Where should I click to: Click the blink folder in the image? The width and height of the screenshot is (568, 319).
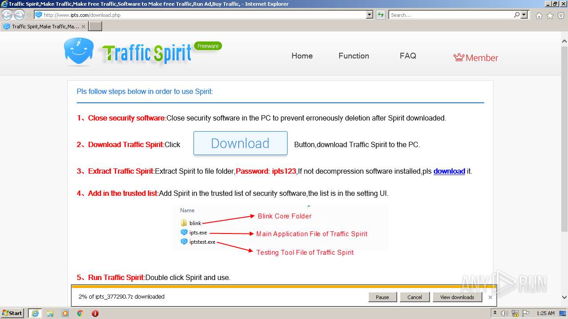click(191, 223)
